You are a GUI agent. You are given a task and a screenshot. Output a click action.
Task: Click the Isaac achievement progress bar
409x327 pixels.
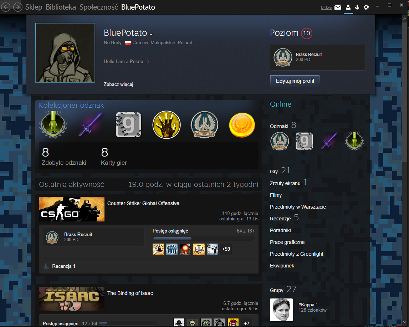tap(128, 323)
